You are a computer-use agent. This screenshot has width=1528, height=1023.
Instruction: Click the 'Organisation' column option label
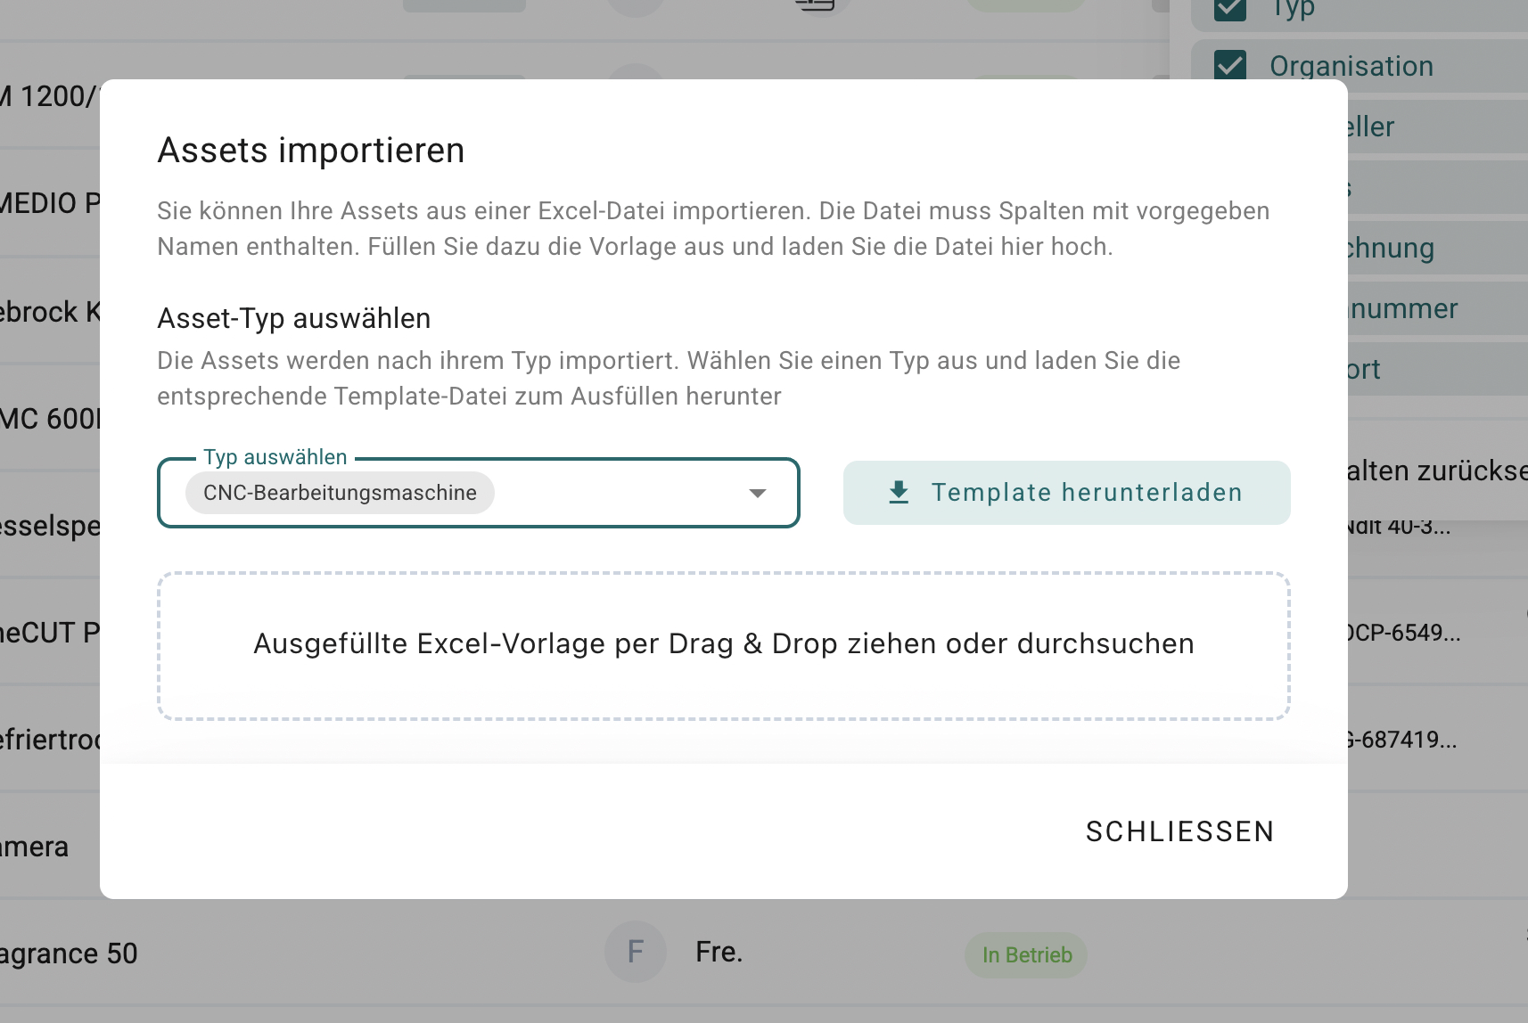(x=1351, y=66)
